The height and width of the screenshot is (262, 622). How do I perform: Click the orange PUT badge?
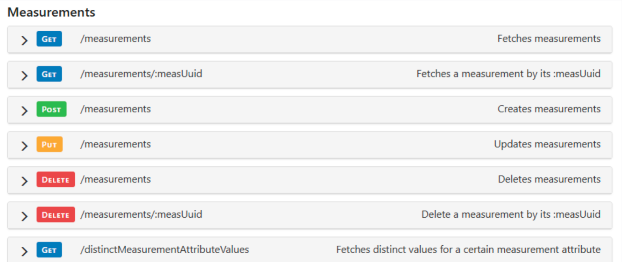click(x=50, y=144)
